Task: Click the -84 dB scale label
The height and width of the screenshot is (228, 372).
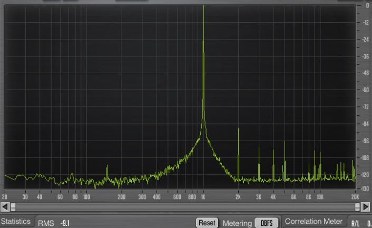Action: [x=365, y=124]
